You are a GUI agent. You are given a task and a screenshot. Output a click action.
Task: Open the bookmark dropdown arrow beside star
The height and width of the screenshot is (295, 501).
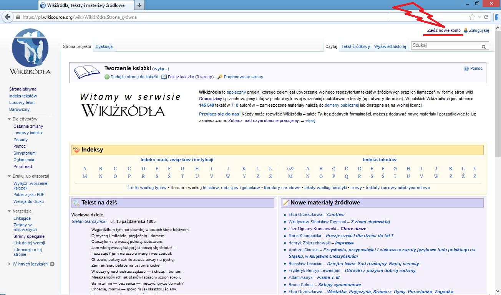click(479, 17)
